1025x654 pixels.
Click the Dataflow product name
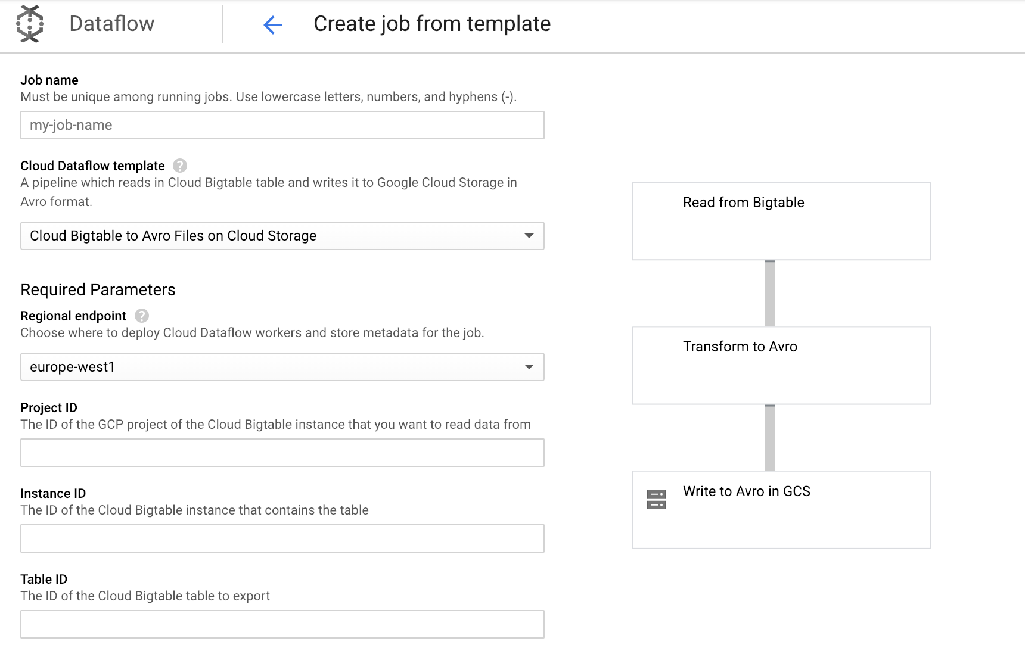112,24
